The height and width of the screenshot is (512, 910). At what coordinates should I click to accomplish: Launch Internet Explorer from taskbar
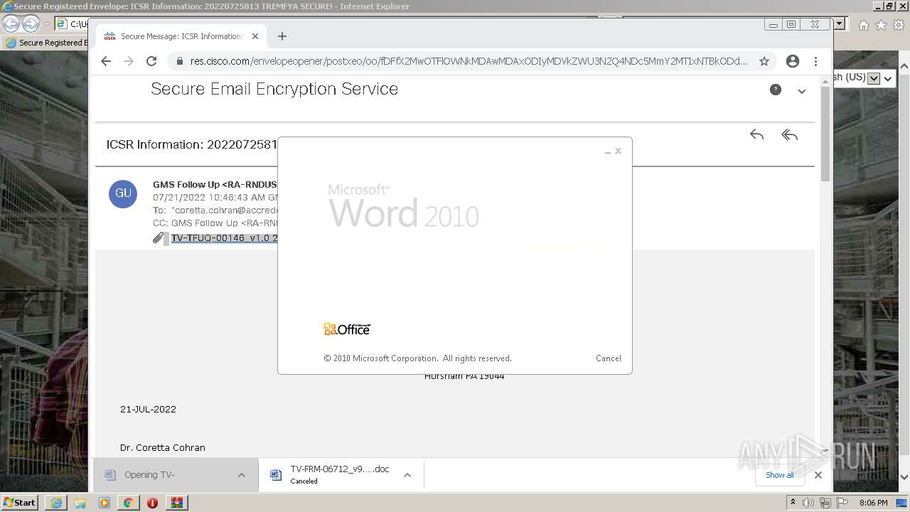pyautogui.click(x=56, y=503)
